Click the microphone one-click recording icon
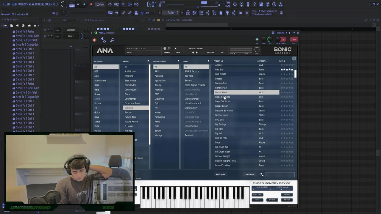 tap(248, 4)
